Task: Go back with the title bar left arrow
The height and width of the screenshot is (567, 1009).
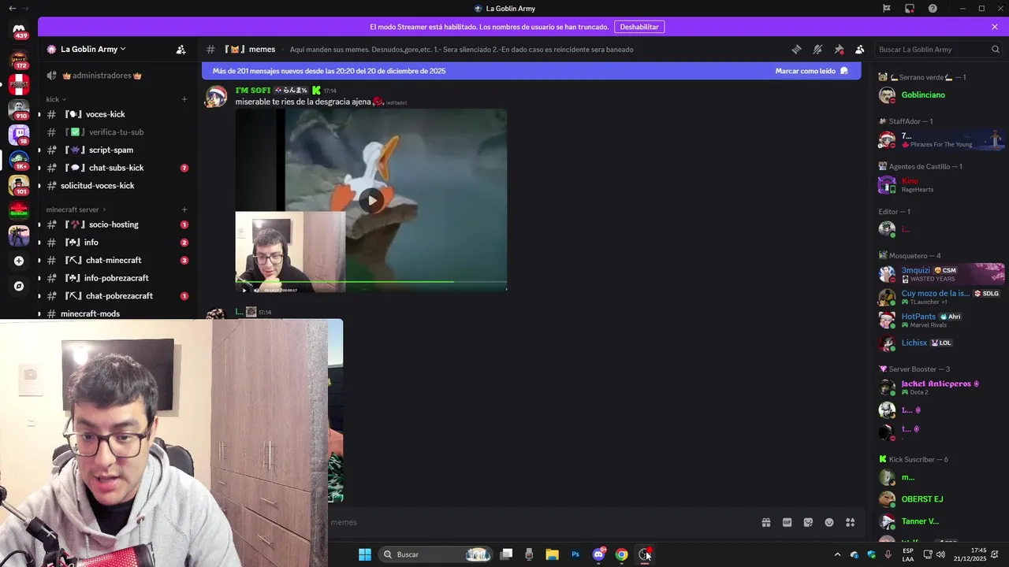Action: click(12, 9)
